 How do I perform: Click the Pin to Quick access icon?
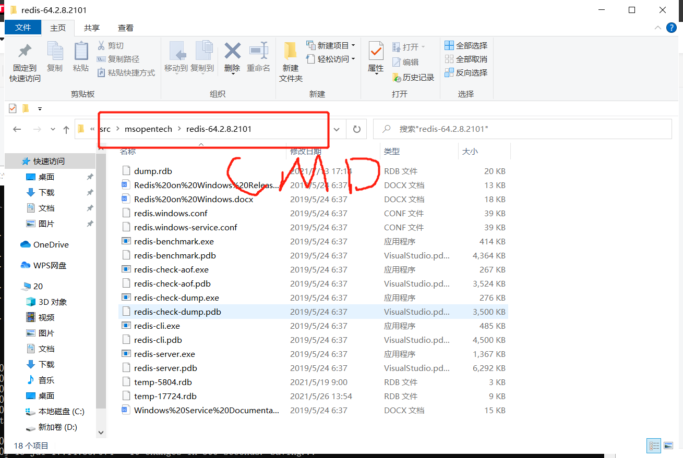[25, 51]
